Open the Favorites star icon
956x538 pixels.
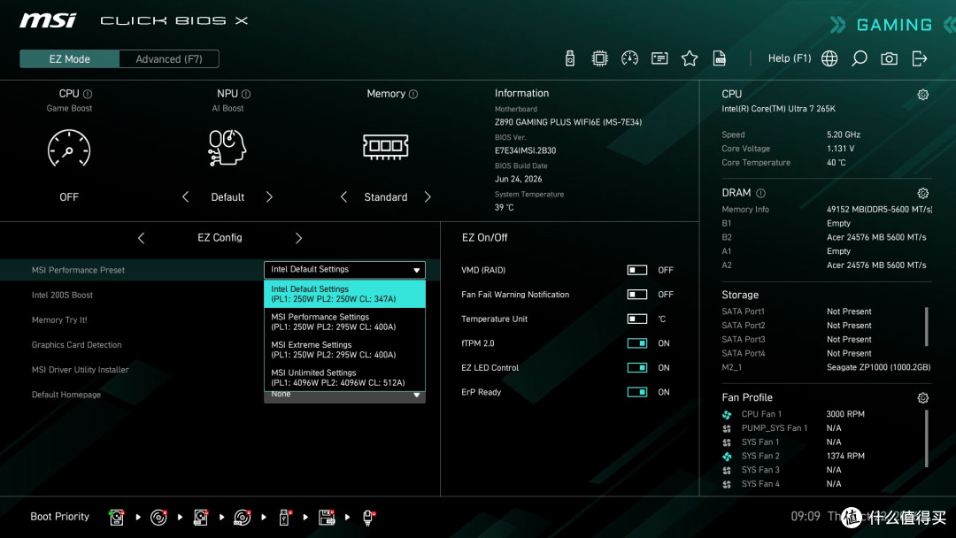(689, 58)
